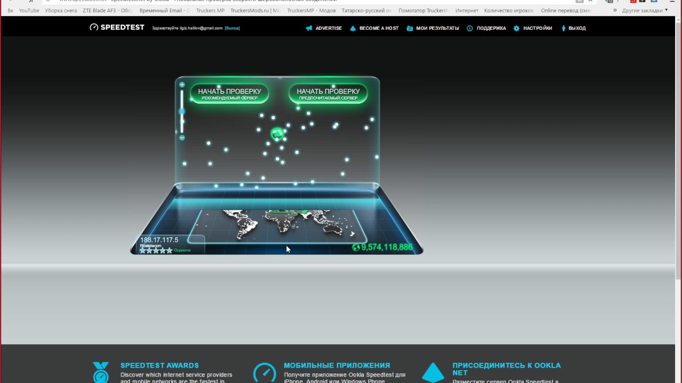This screenshot has width=682, height=383.
Task: Open the Другие закладки folder dropdown
Action: click(x=645, y=11)
